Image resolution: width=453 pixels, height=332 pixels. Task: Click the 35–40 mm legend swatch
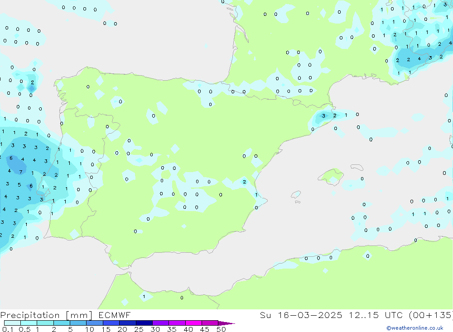pyautogui.click(x=177, y=323)
